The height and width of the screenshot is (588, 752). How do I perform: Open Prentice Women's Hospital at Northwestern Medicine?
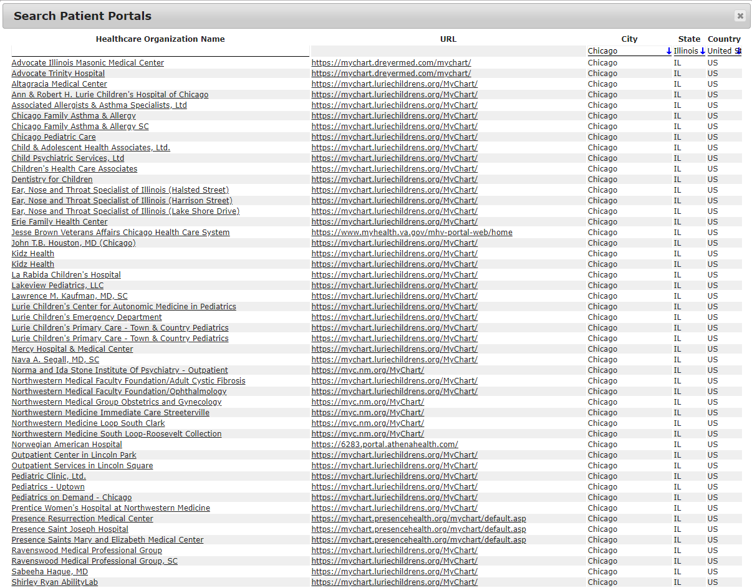pos(111,508)
